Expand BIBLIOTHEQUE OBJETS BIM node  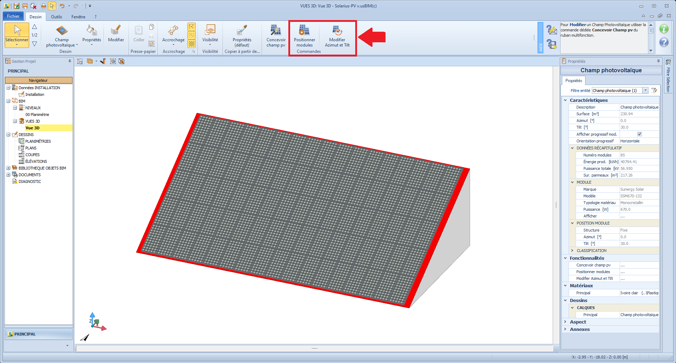coord(8,168)
